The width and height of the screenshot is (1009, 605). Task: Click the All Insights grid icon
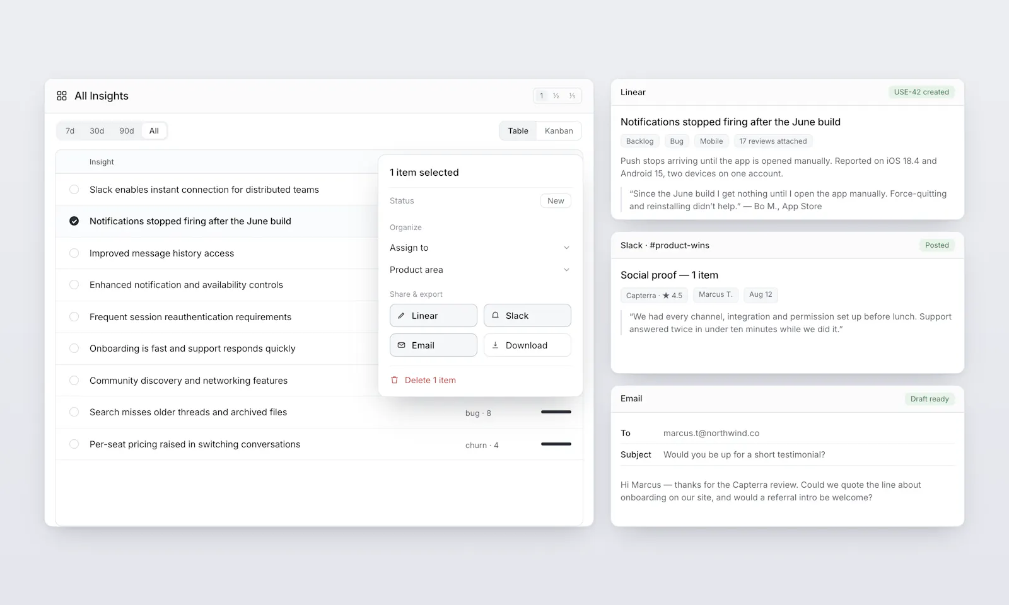[62, 96]
